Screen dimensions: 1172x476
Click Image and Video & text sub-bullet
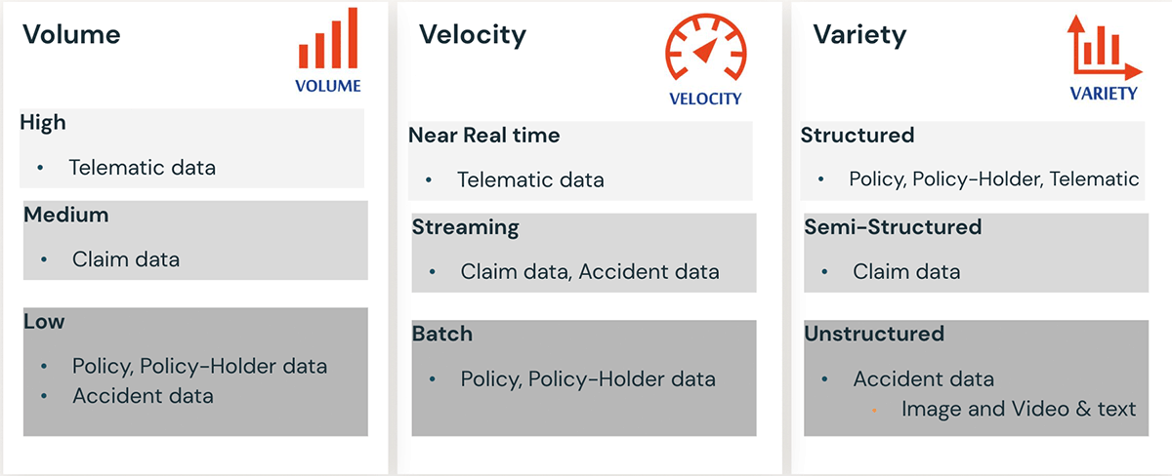click(1019, 409)
